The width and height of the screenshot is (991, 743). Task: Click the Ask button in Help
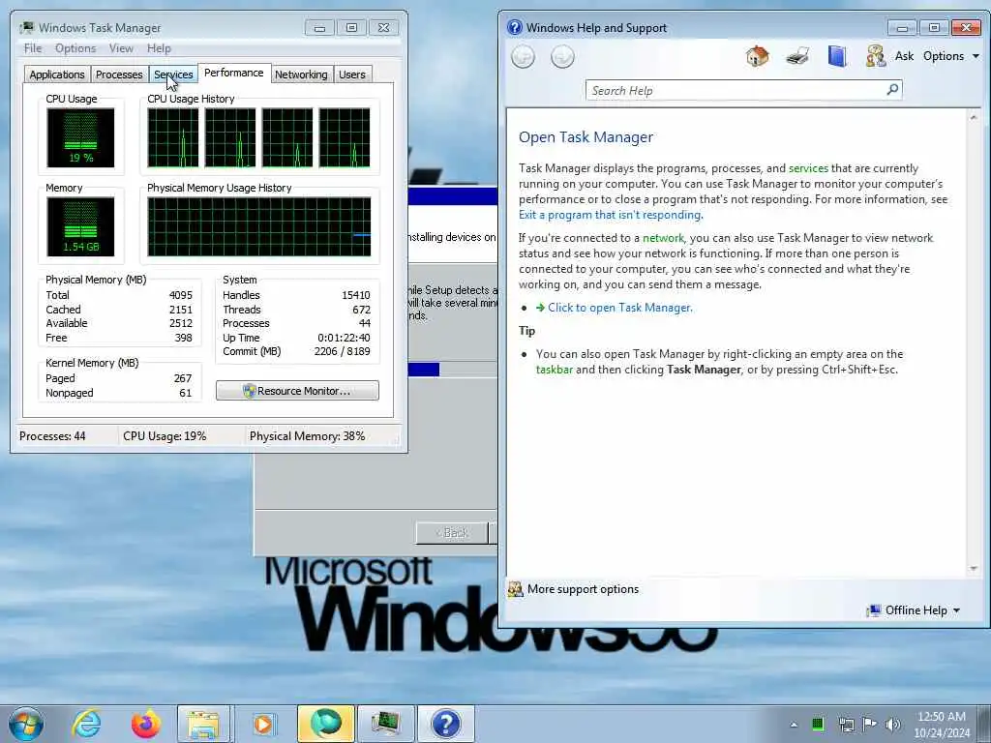click(x=904, y=56)
